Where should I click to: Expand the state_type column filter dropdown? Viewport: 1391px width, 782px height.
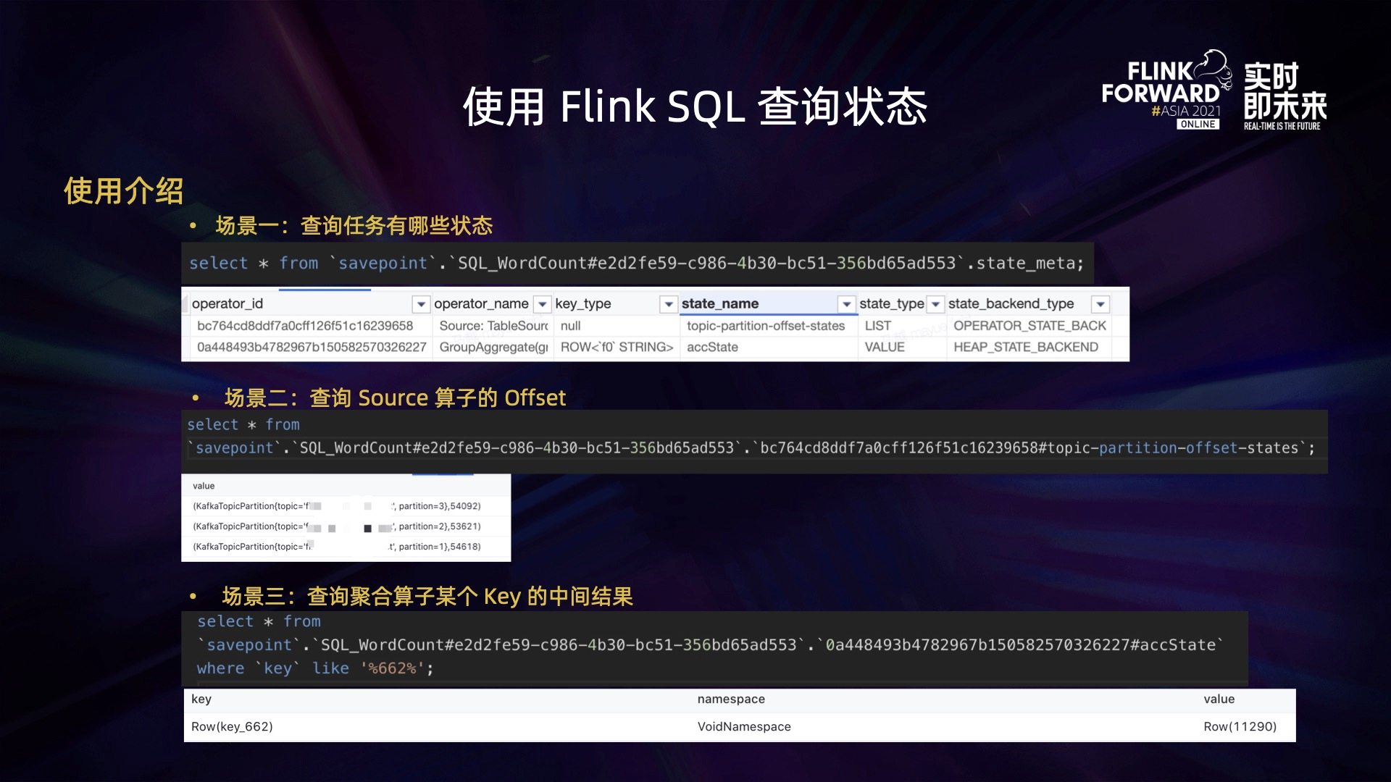coord(936,304)
